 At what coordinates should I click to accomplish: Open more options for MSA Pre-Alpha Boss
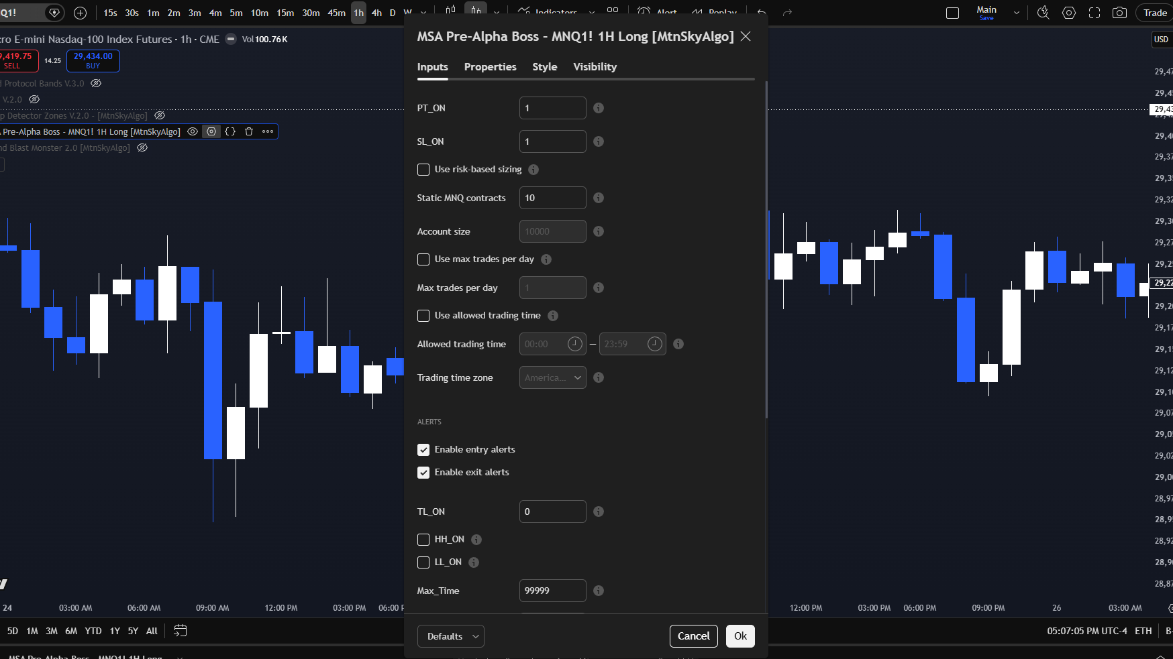(268, 131)
